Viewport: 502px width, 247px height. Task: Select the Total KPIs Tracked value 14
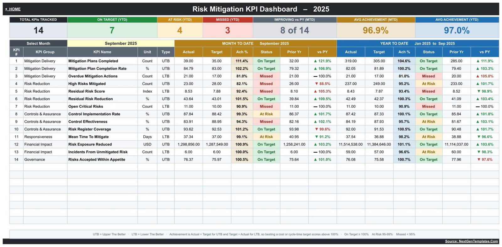[x=38, y=30]
